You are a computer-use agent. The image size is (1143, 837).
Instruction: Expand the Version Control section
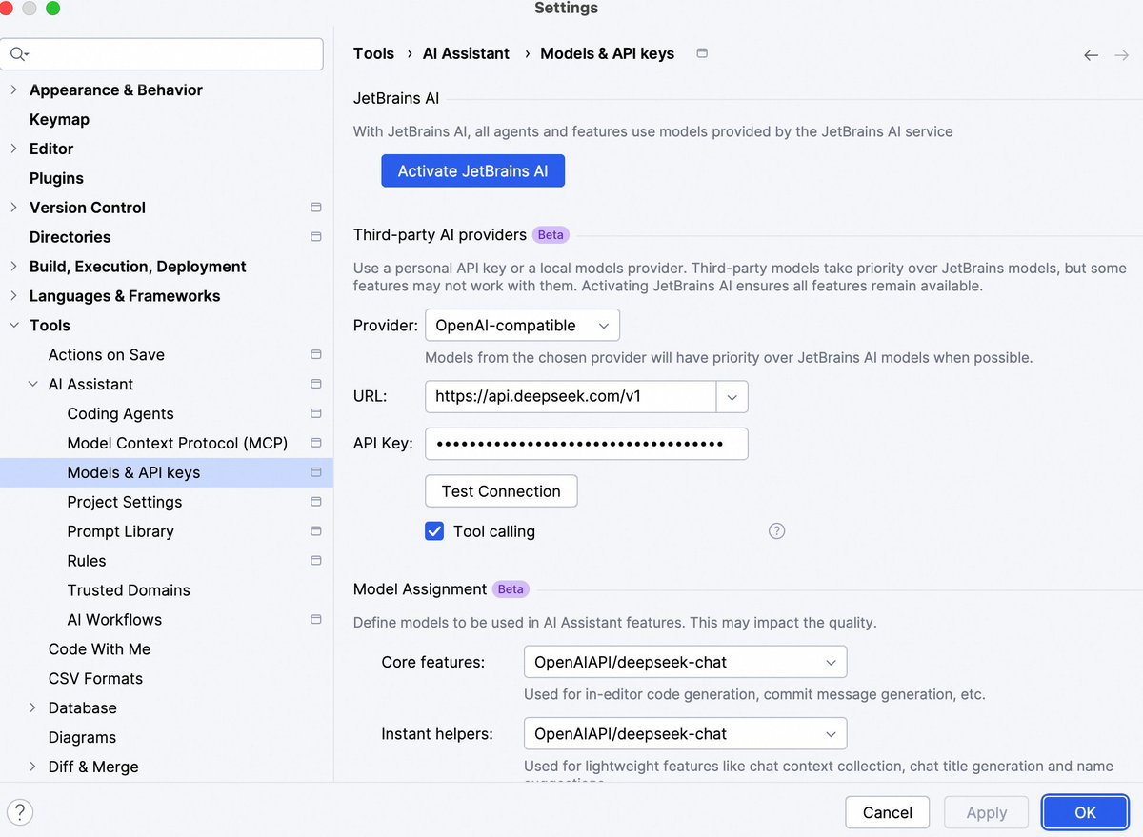tap(13, 208)
